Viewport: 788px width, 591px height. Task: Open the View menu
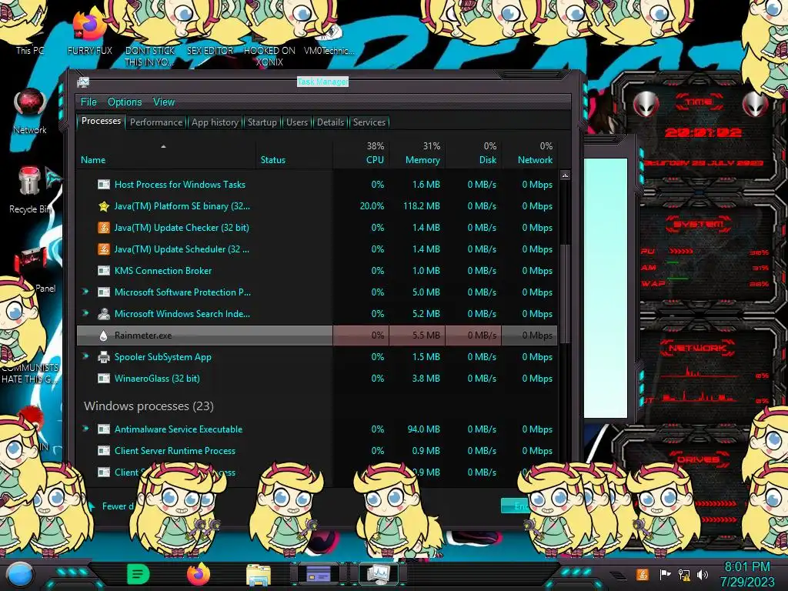164,102
